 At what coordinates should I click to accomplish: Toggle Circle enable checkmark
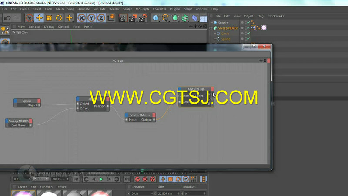[x=248, y=34]
